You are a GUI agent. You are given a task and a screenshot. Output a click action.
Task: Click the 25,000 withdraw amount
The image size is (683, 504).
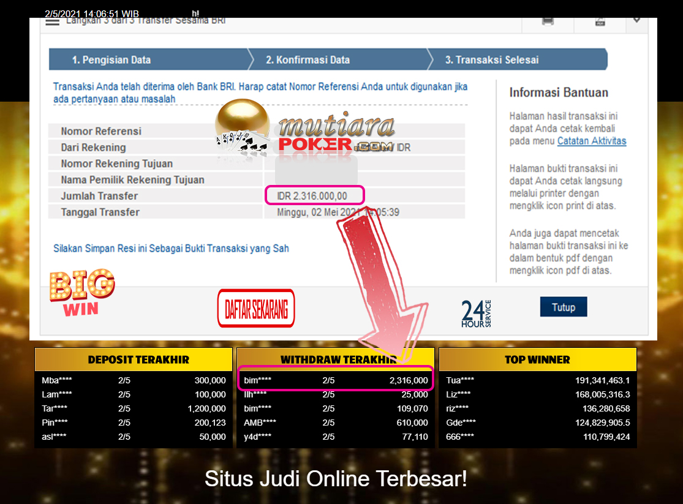pyautogui.click(x=415, y=394)
